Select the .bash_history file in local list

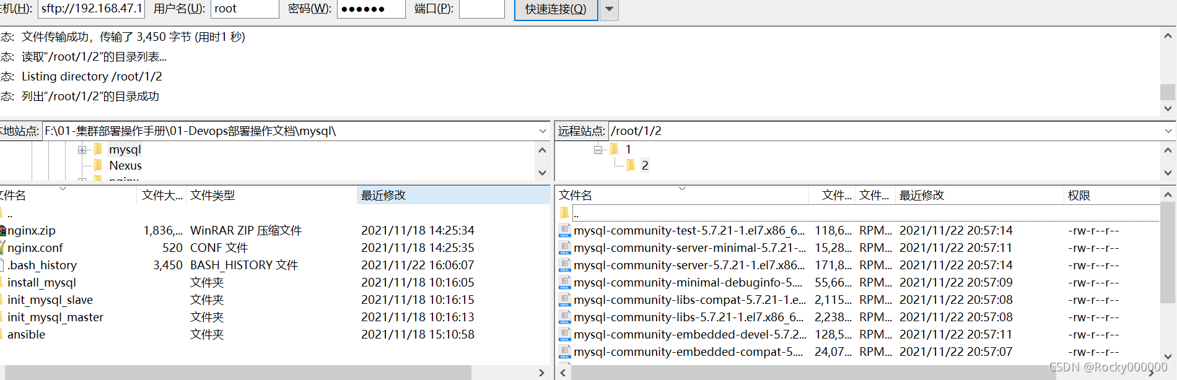pyautogui.click(x=42, y=266)
